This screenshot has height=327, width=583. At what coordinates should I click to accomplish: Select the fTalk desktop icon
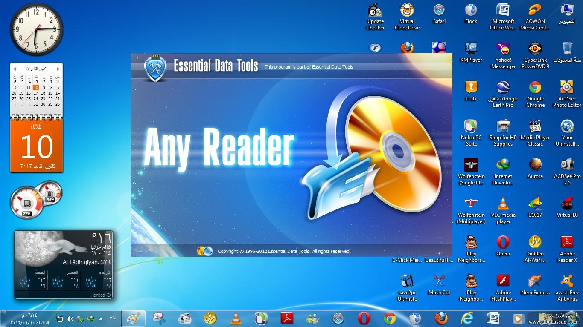[471, 92]
